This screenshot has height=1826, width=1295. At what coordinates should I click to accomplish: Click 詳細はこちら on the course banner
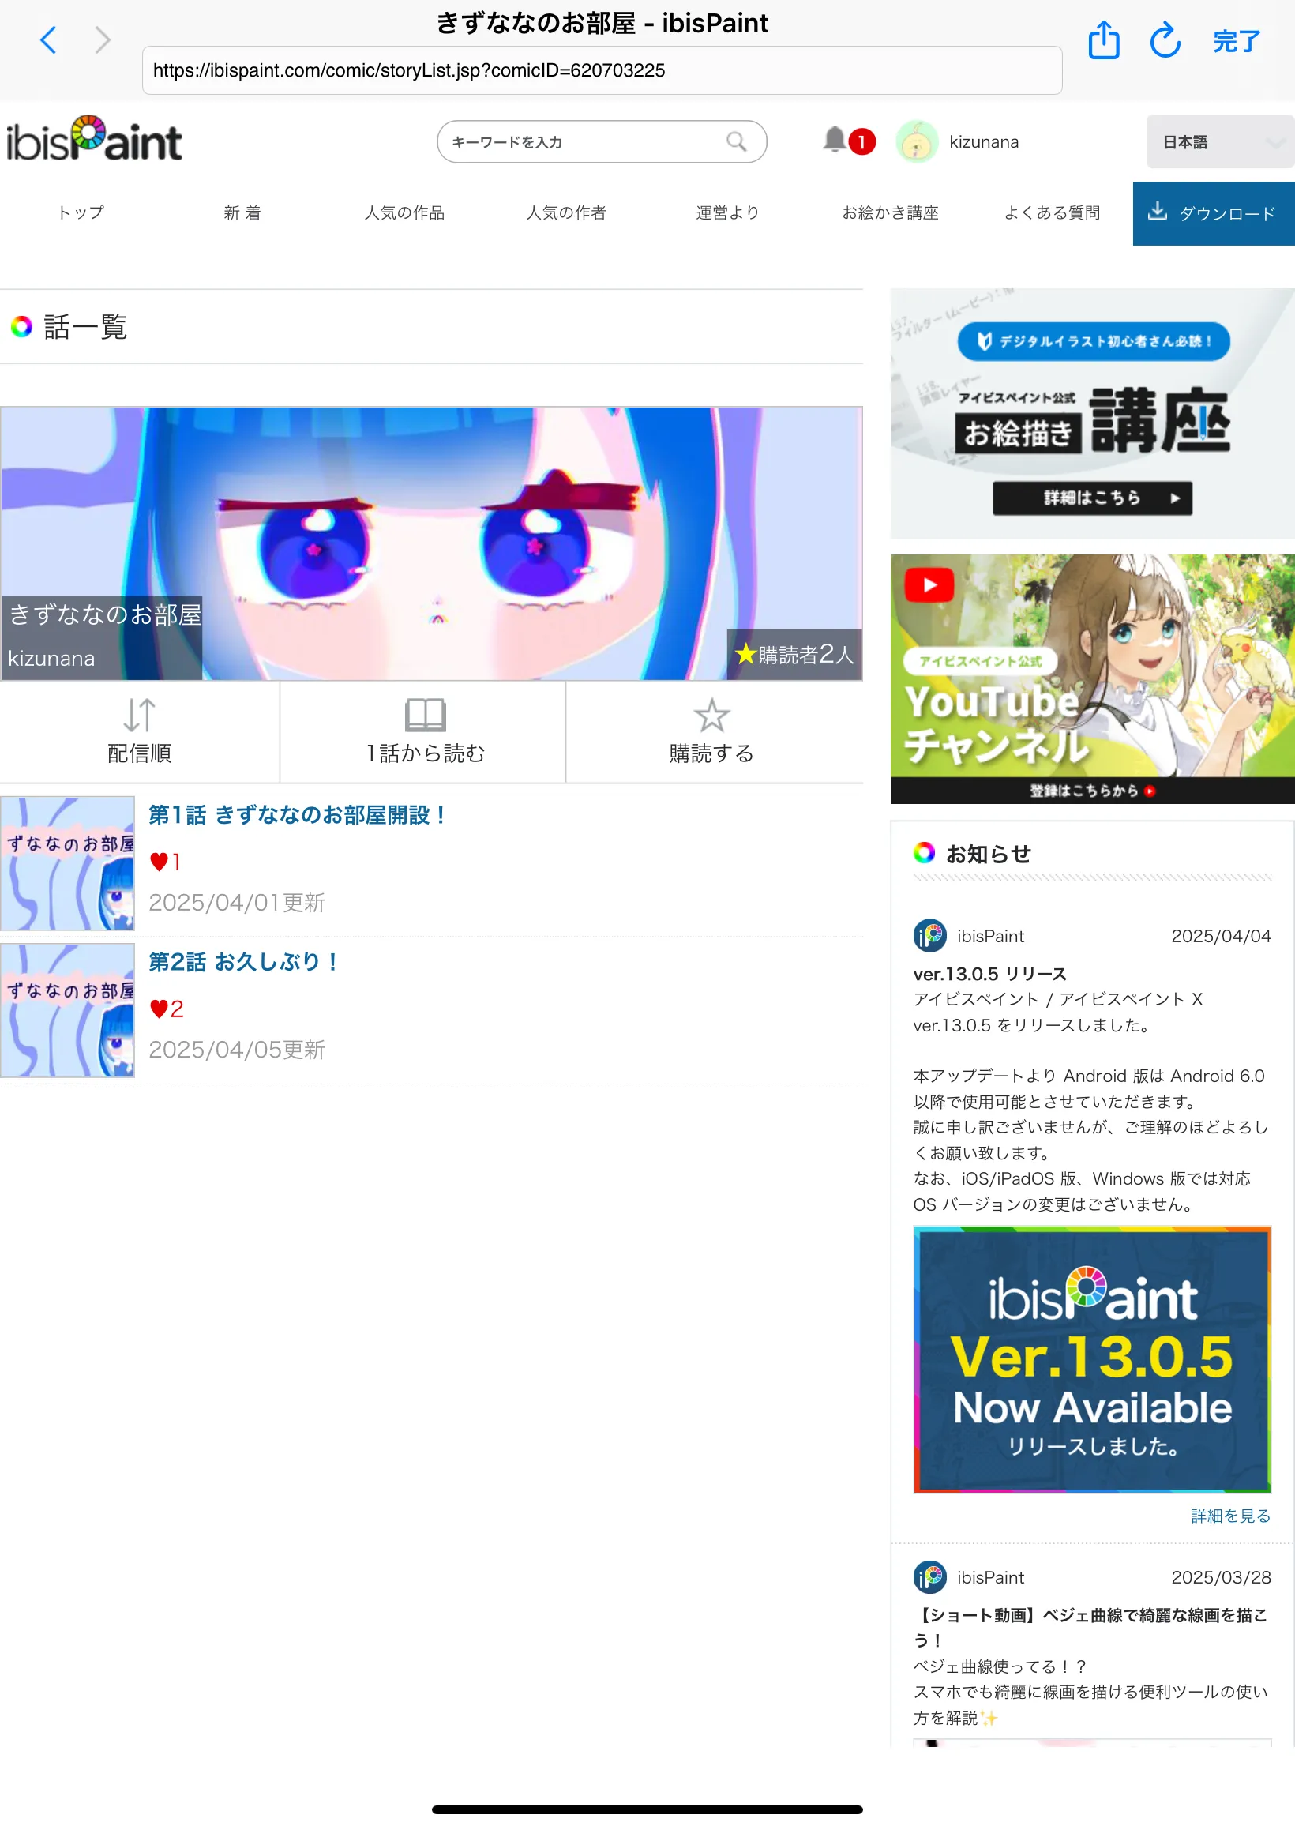pos(1092,498)
